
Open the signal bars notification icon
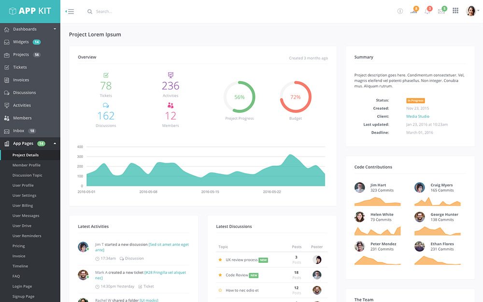click(414, 11)
